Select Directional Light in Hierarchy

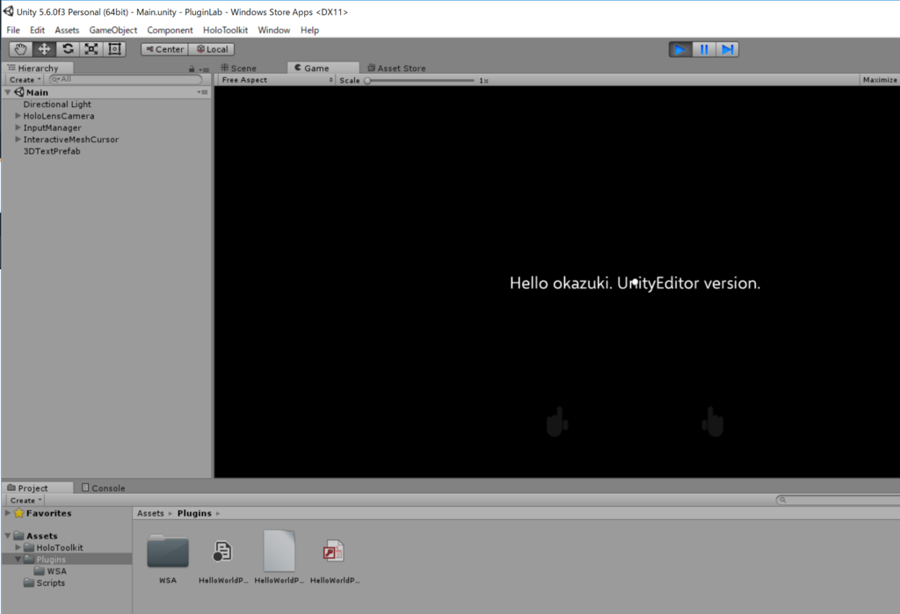point(57,105)
